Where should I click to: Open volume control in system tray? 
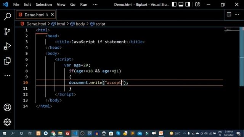[206, 133]
